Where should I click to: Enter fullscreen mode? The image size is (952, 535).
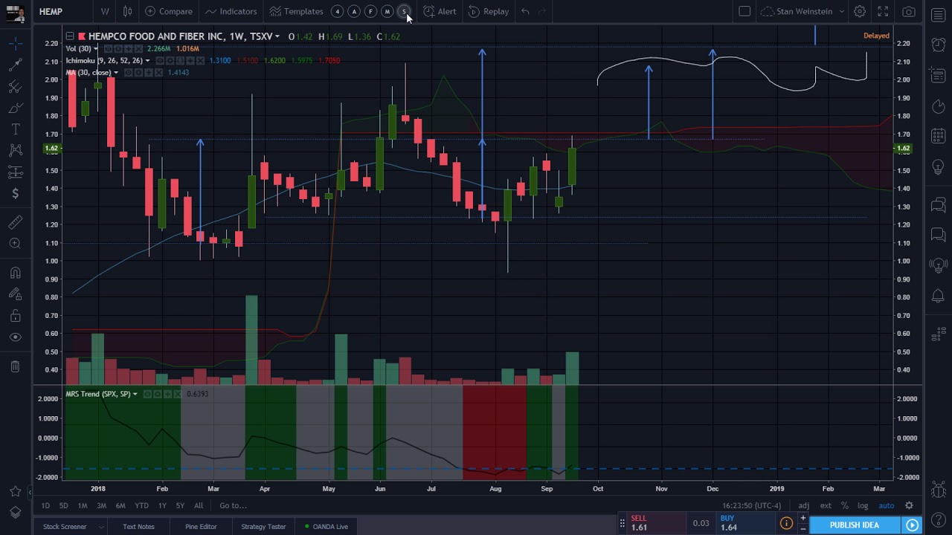883,11
